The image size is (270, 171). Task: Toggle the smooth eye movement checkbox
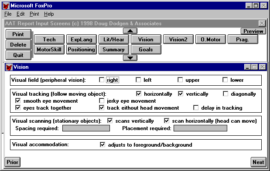[x=18, y=101]
